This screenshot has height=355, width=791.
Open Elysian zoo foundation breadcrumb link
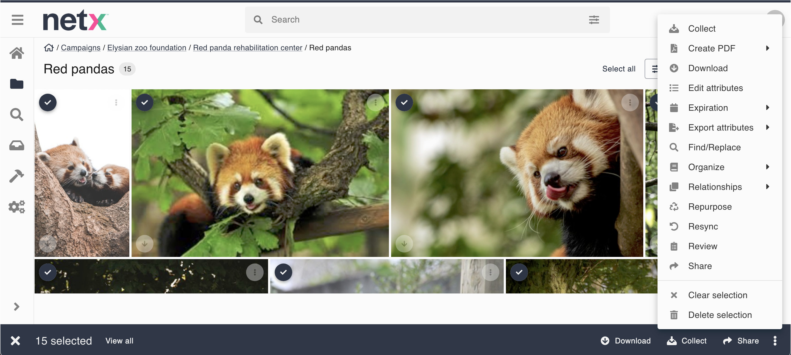click(146, 48)
